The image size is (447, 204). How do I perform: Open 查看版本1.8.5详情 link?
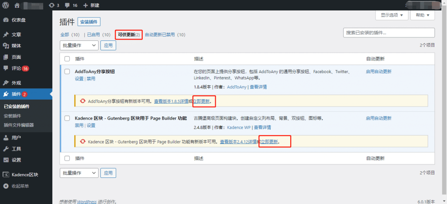coord(171,101)
